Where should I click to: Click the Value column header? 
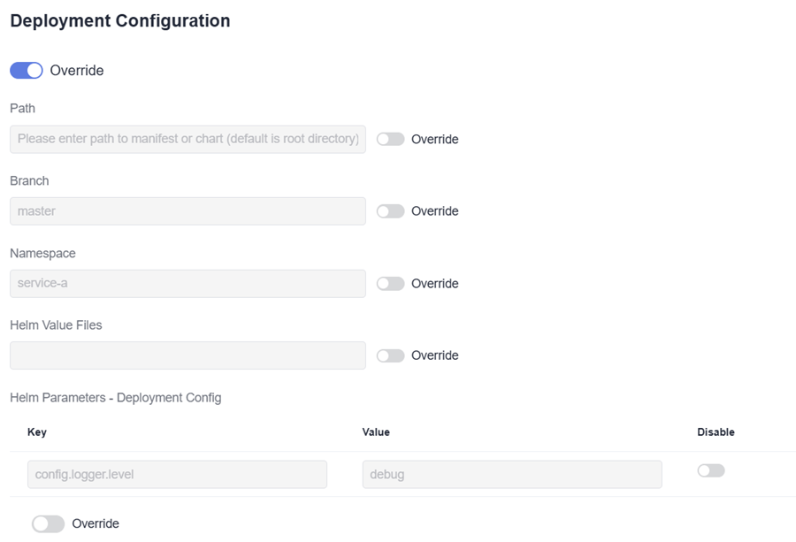pos(376,432)
